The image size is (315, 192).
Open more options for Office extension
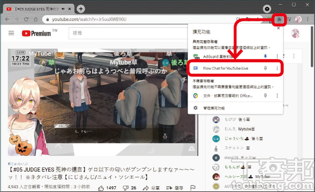pyautogui.click(x=277, y=95)
